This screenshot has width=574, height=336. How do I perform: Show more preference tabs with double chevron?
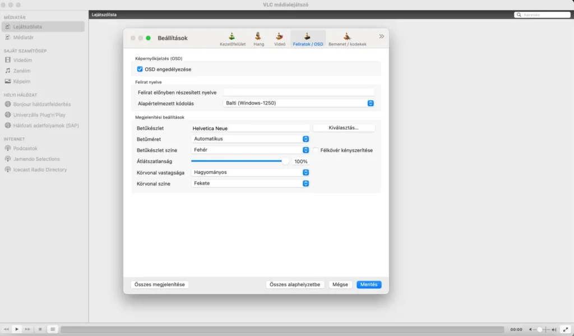(381, 36)
